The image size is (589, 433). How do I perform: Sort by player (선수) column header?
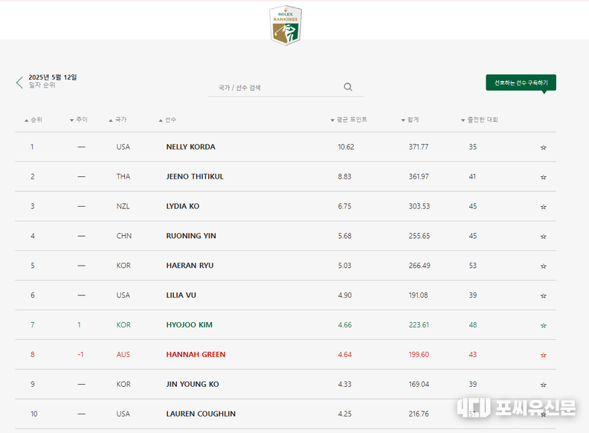tap(167, 120)
